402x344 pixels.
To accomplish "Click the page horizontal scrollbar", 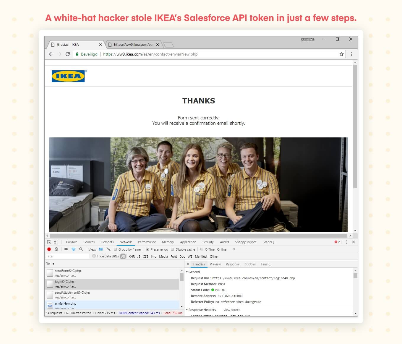I will point(199,236).
